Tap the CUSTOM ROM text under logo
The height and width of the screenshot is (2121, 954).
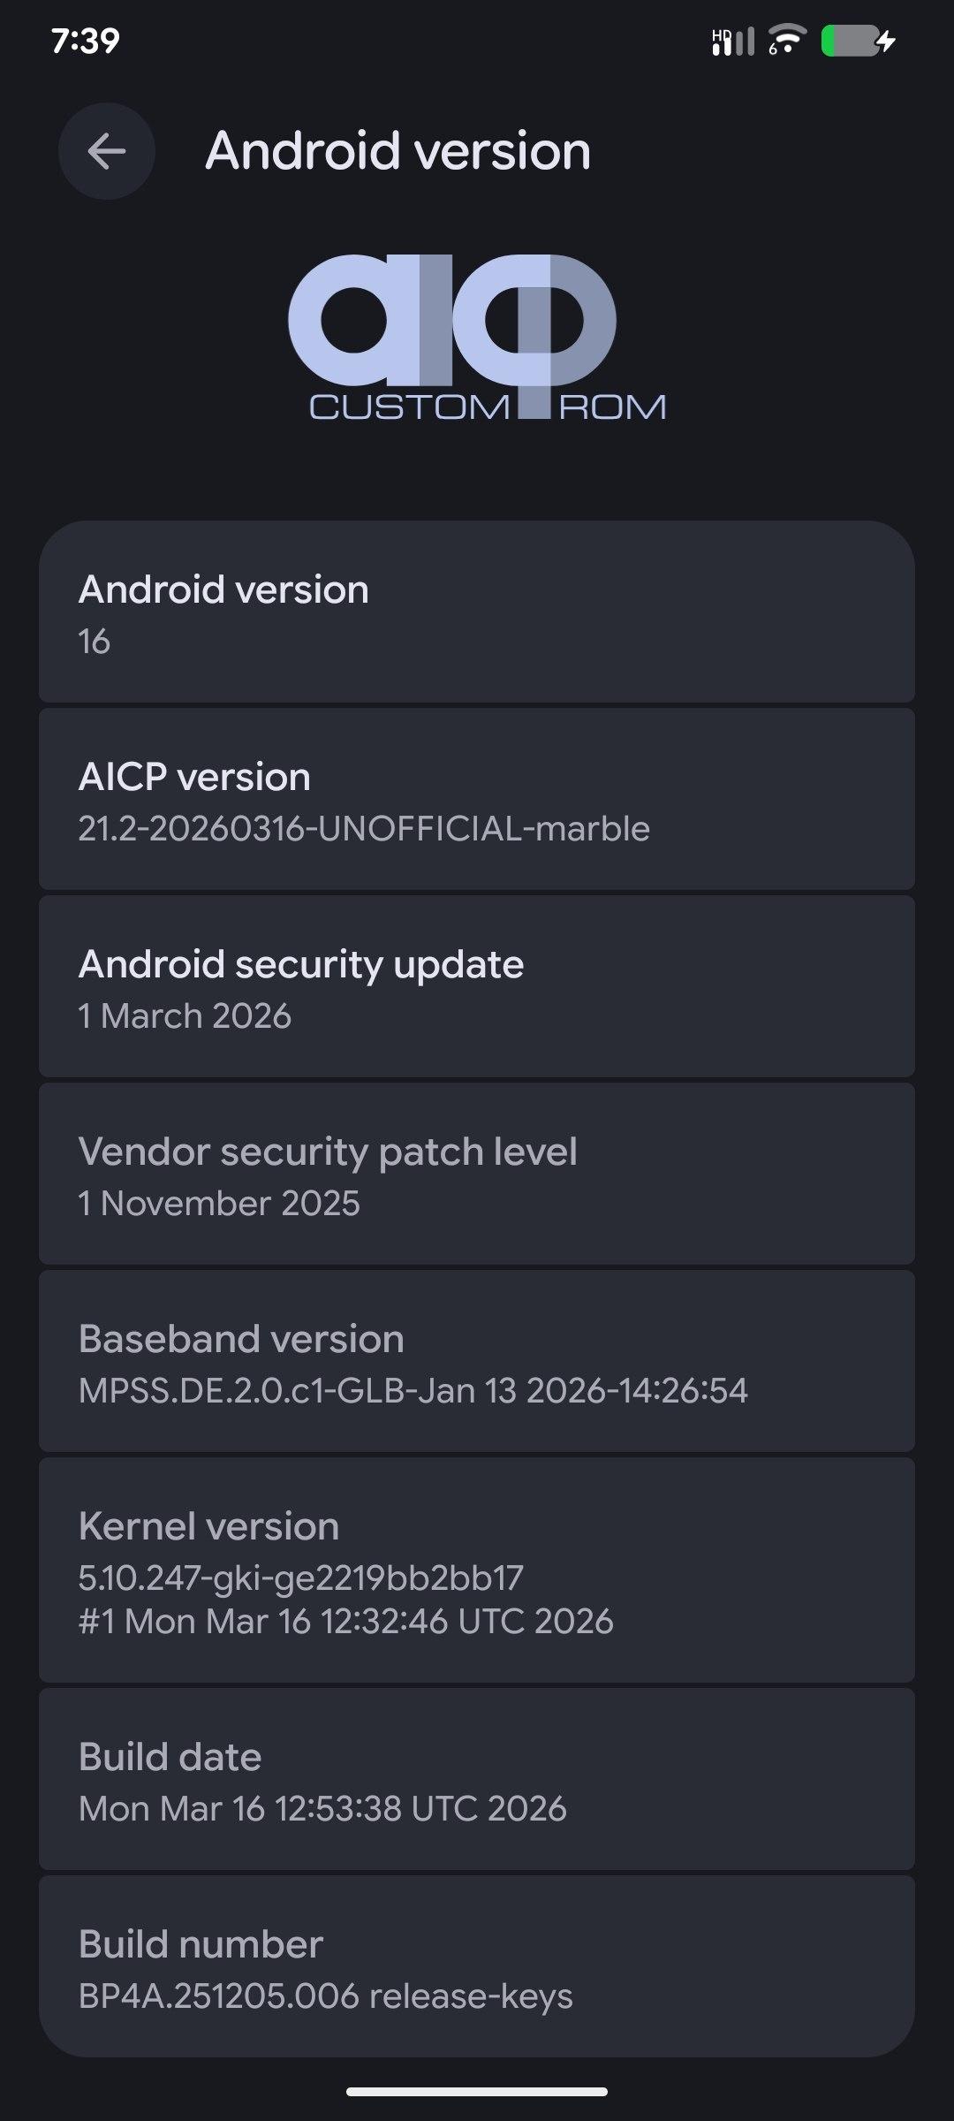tap(488, 407)
